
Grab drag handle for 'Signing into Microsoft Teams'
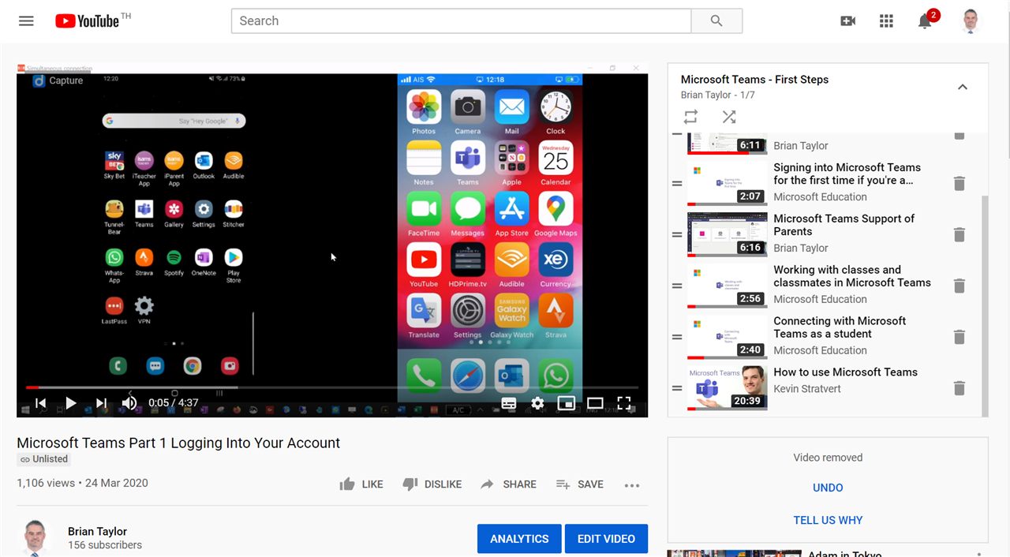click(677, 183)
